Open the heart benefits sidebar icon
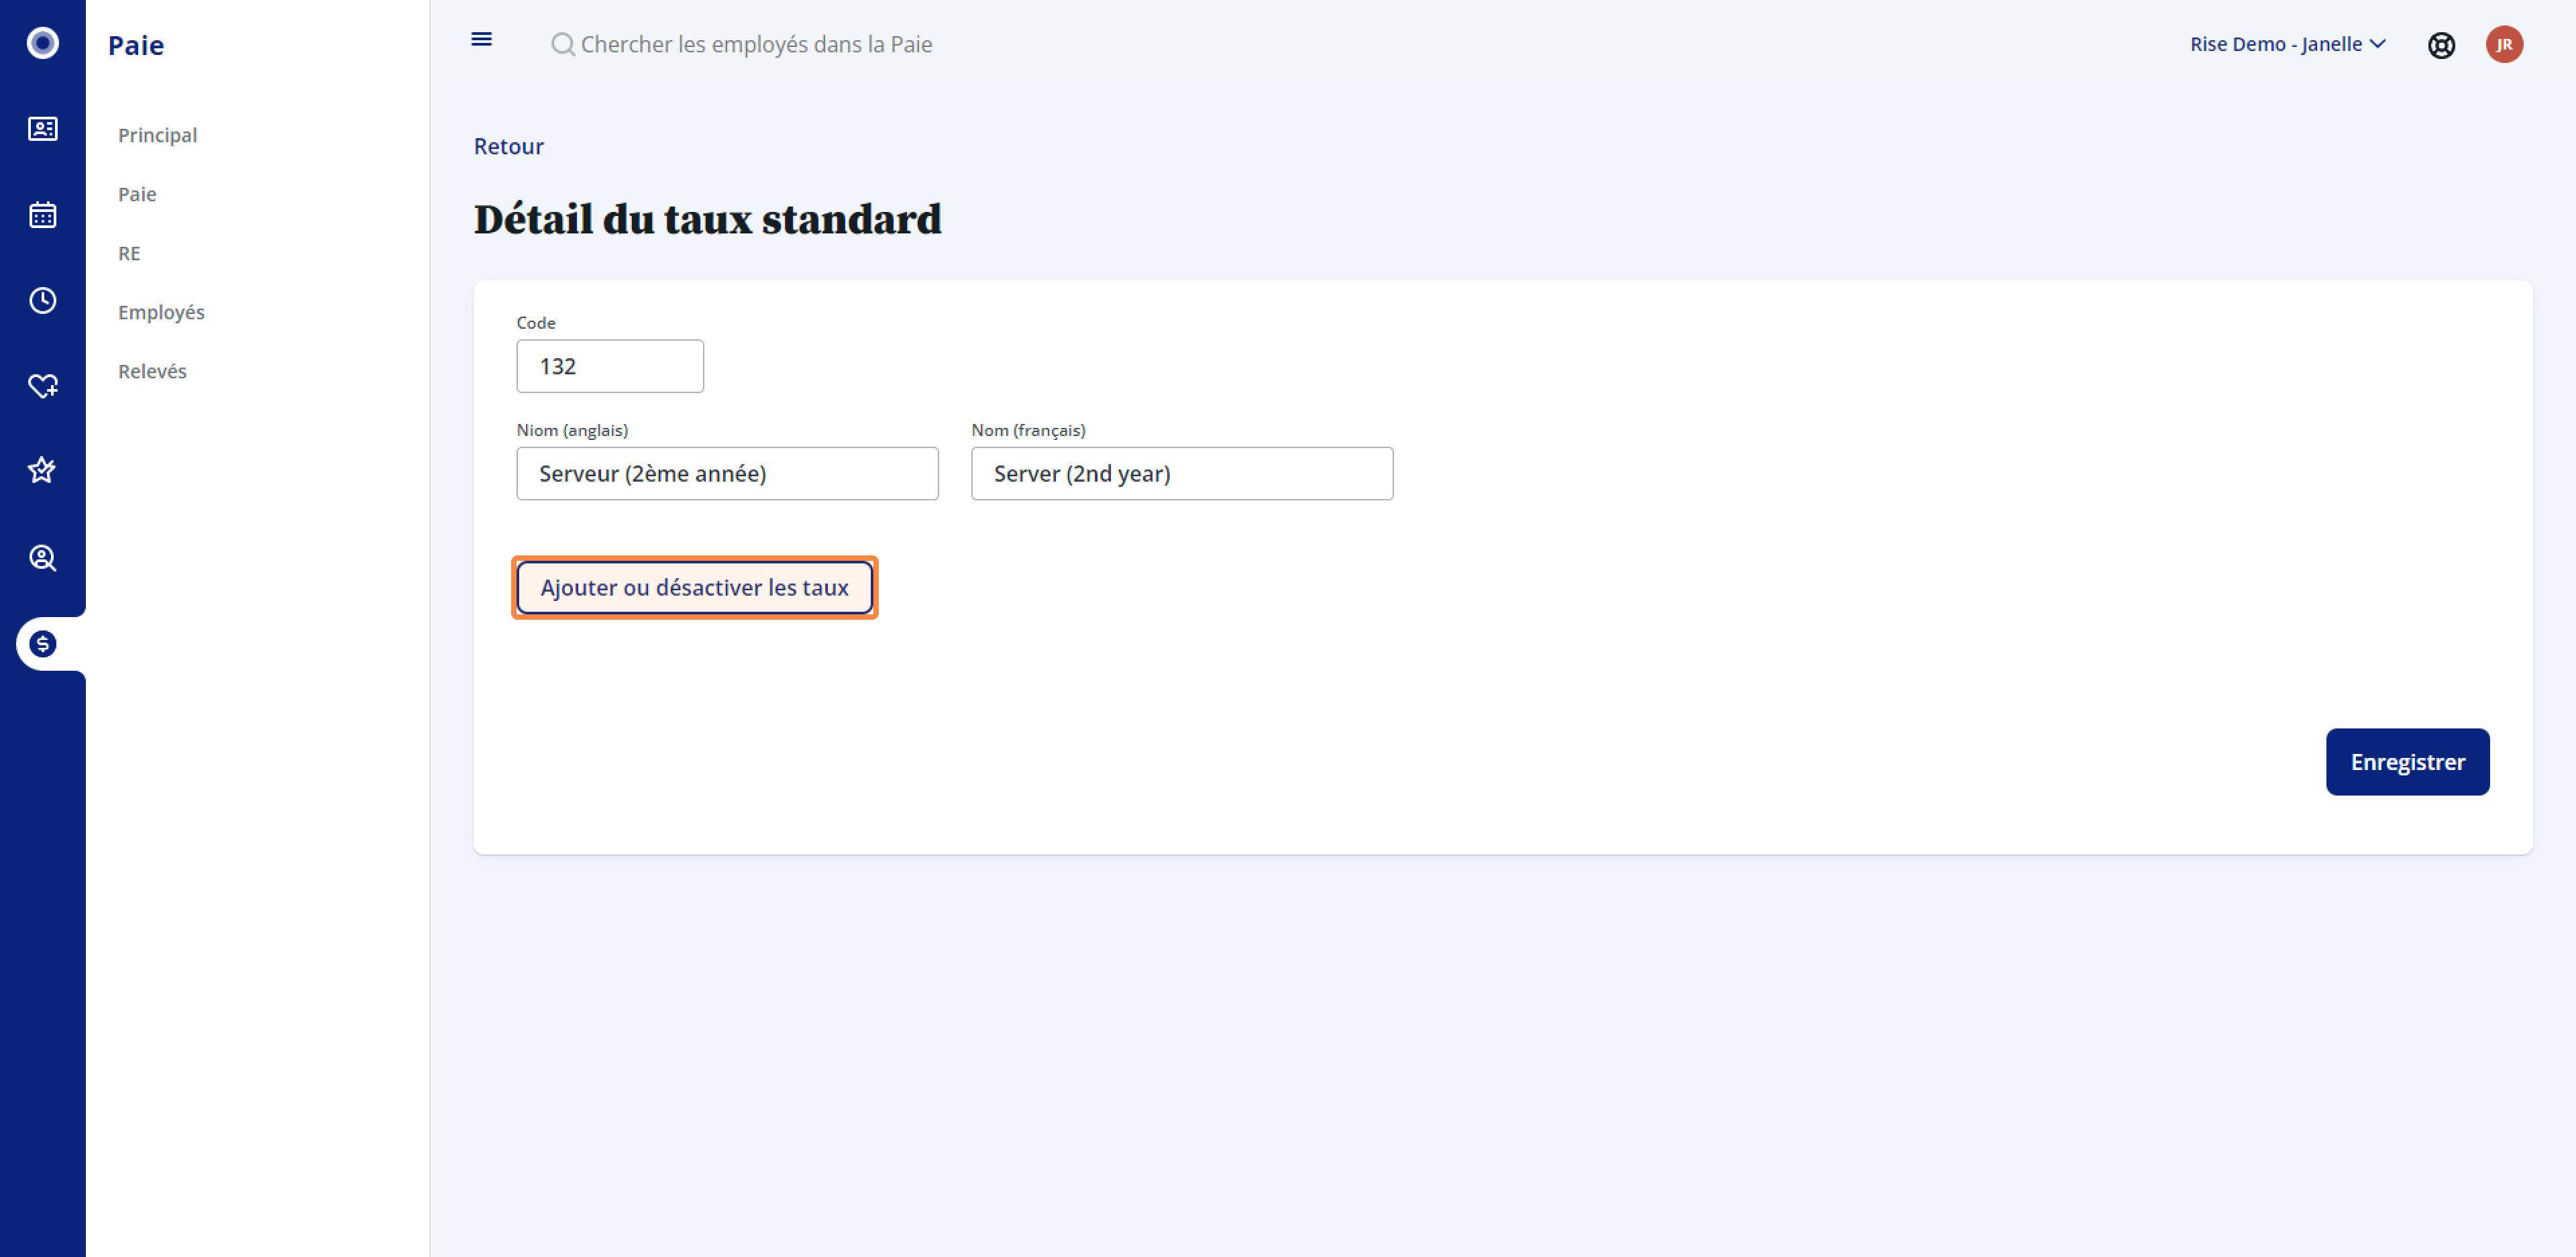2576x1257 pixels. [42, 386]
